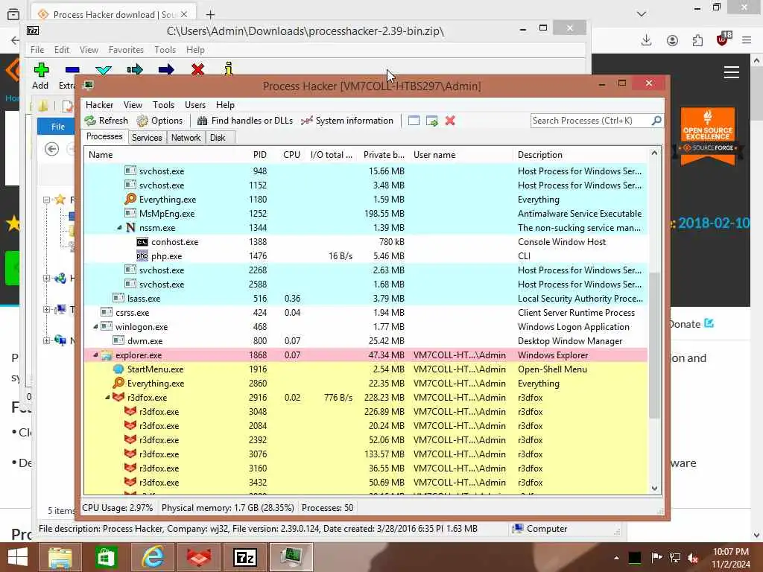Click the 7-Zip Copy icon
The width and height of the screenshot is (763, 572).
[x=135, y=70]
